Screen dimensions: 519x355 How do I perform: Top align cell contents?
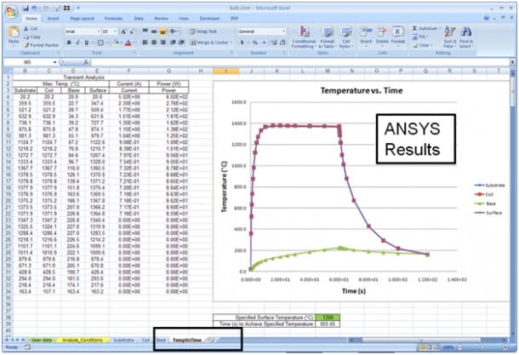[x=145, y=31]
